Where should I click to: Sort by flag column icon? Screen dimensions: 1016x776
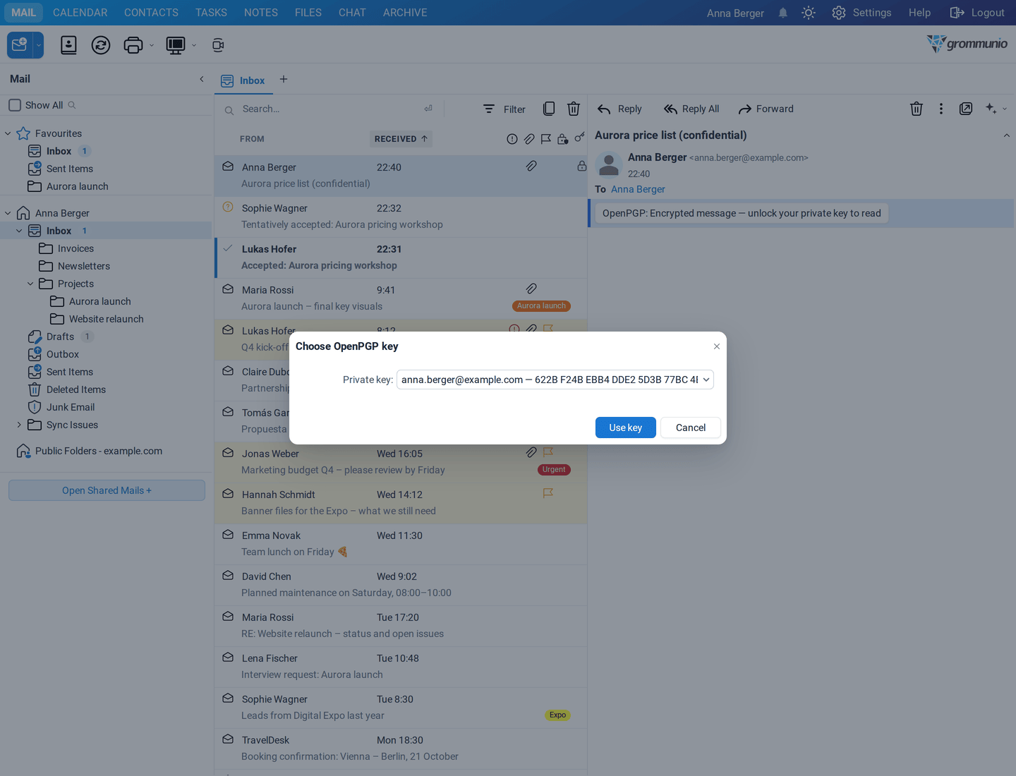tap(546, 139)
